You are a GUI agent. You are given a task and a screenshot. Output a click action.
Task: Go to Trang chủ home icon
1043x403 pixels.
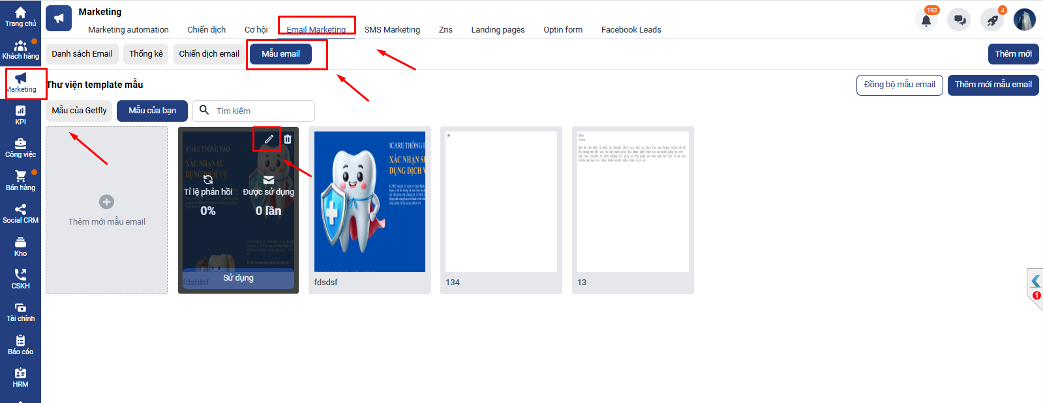[x=20, y=17]
